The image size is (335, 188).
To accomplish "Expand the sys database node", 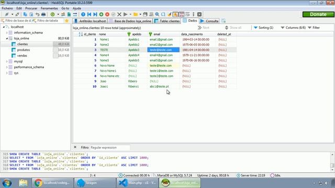I will (x=7, y=73).
